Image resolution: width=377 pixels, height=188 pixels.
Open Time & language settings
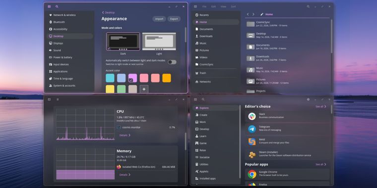tap(70, 78)
